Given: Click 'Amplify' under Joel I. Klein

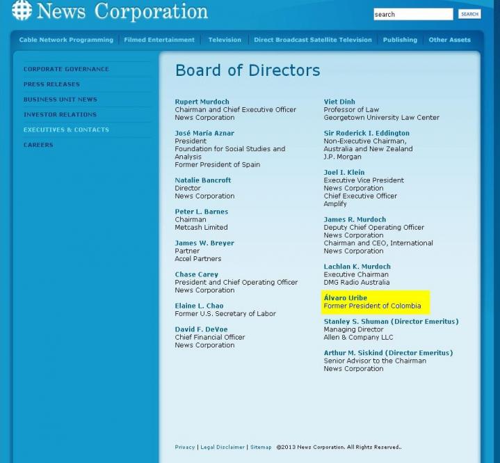Looking at the screenshot, I should pos(334,204).
